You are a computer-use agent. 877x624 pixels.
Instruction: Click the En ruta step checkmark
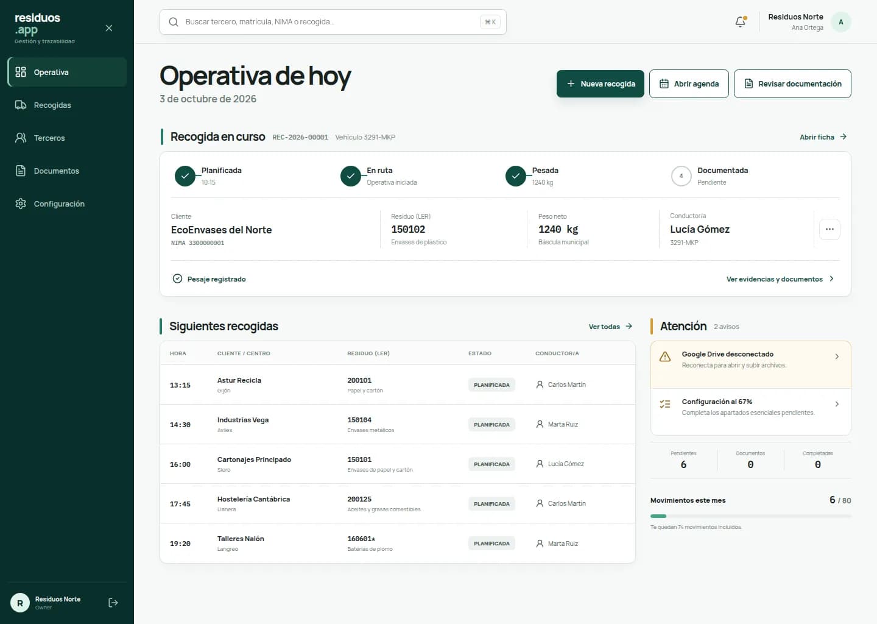(x=351, y=176)
